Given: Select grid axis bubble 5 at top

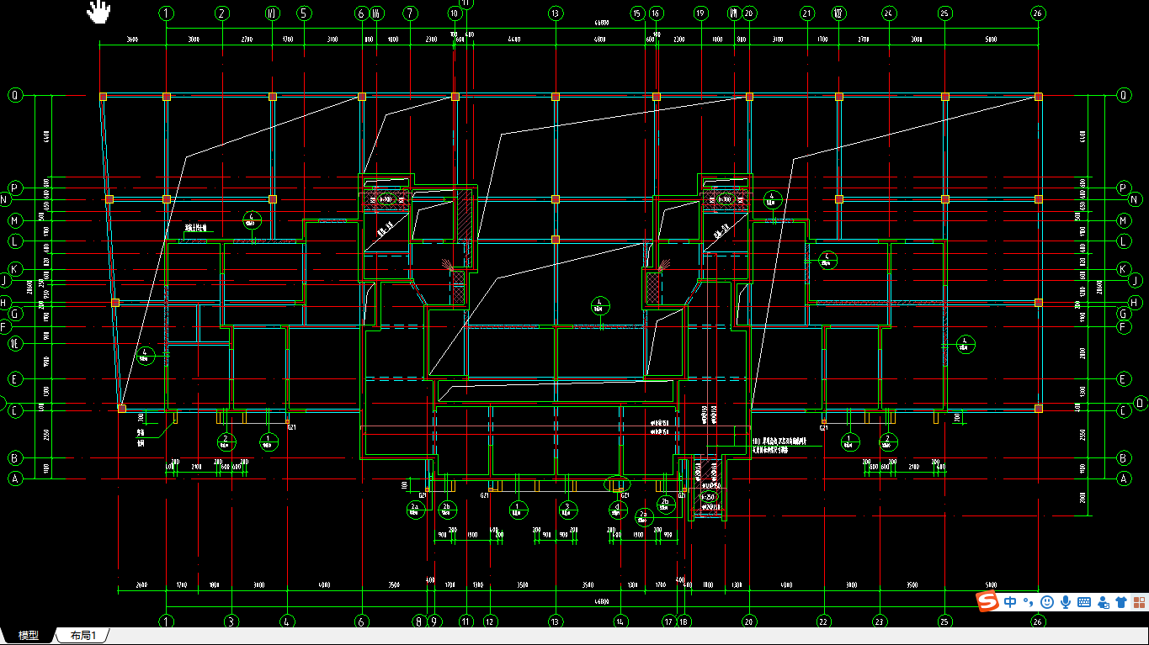Looking at the screenshot, I should click(x=304, y=13).
